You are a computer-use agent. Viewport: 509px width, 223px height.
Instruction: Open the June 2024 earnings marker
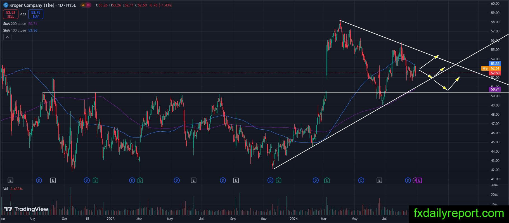(379, 181)
